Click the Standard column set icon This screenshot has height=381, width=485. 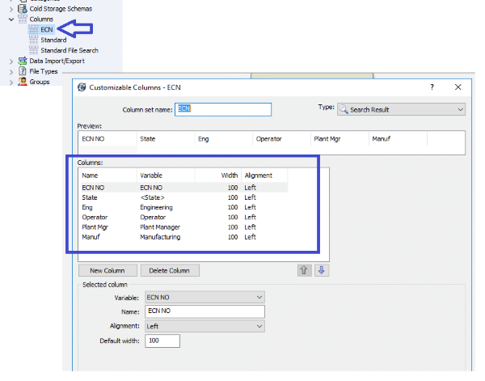pos(33,40)
